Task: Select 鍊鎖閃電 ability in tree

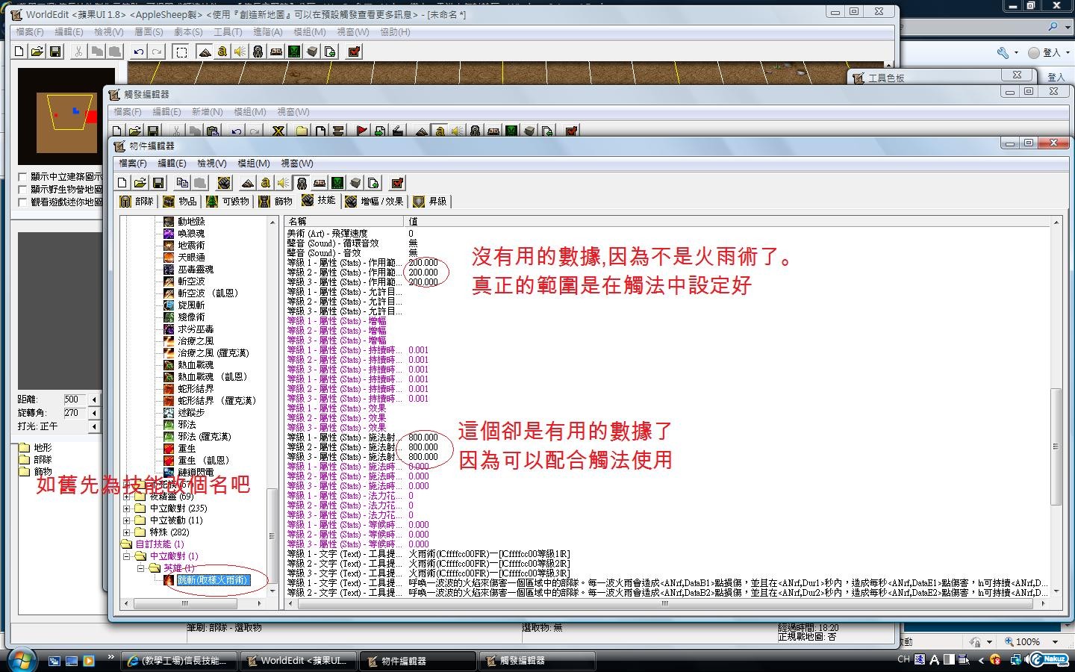Action: tap(196, 473)
